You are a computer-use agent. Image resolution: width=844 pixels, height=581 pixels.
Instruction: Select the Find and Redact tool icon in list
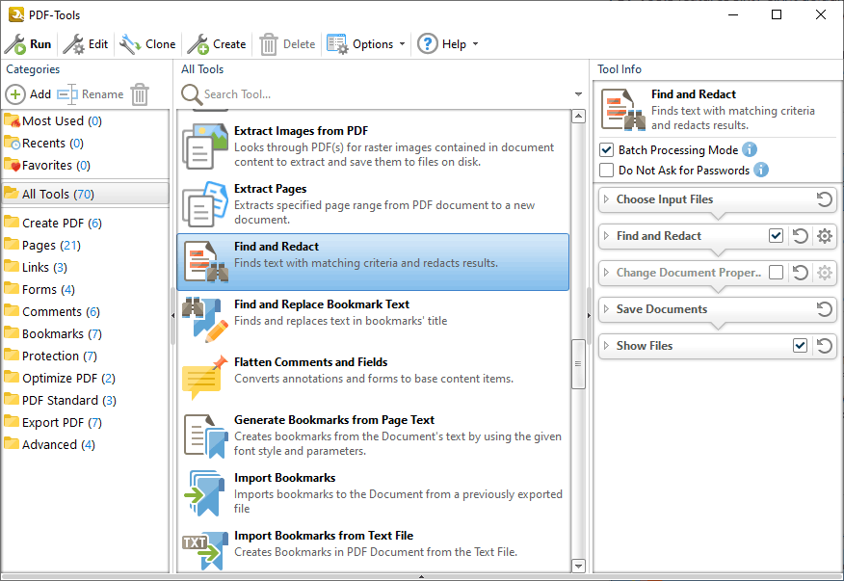[205, 262]
